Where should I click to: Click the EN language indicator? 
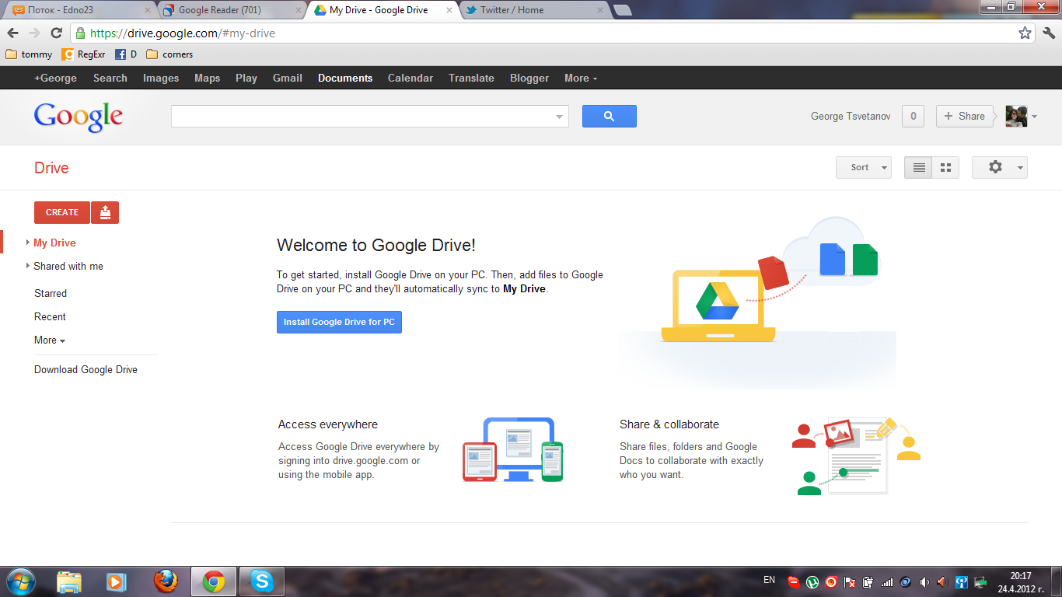click(x=769, y=580)
